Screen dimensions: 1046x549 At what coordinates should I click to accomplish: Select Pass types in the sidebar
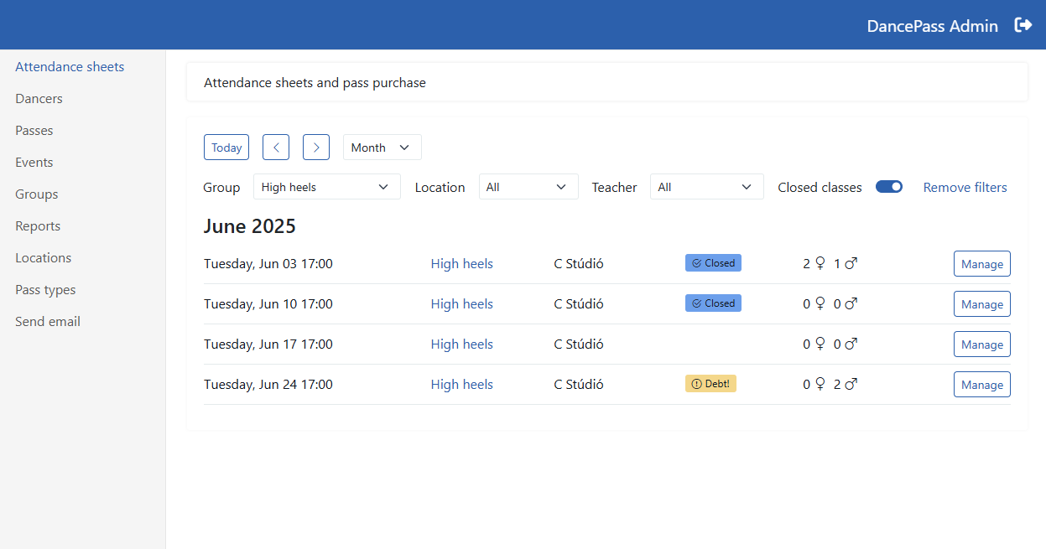[x=45, y=289]
